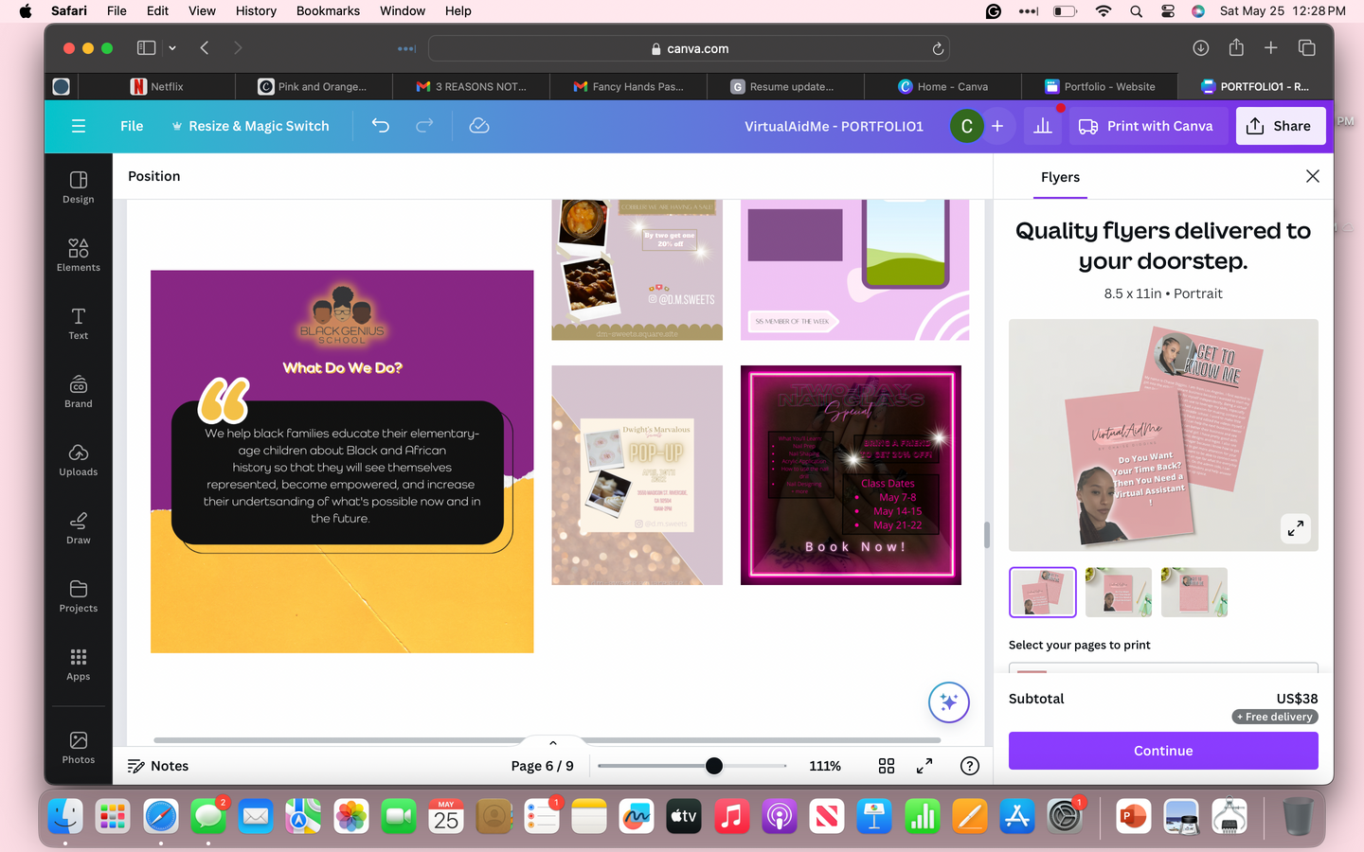Image resolution: width=1364 pixels, height=852 pixels.
Task: Open the grid view of pages
Action: (x=887, y=766)
